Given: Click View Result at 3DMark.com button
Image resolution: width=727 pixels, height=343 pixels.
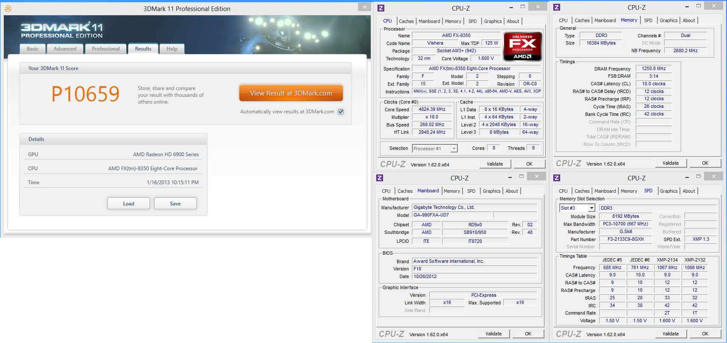Looking at the screenshot, I should coord(291,93).
